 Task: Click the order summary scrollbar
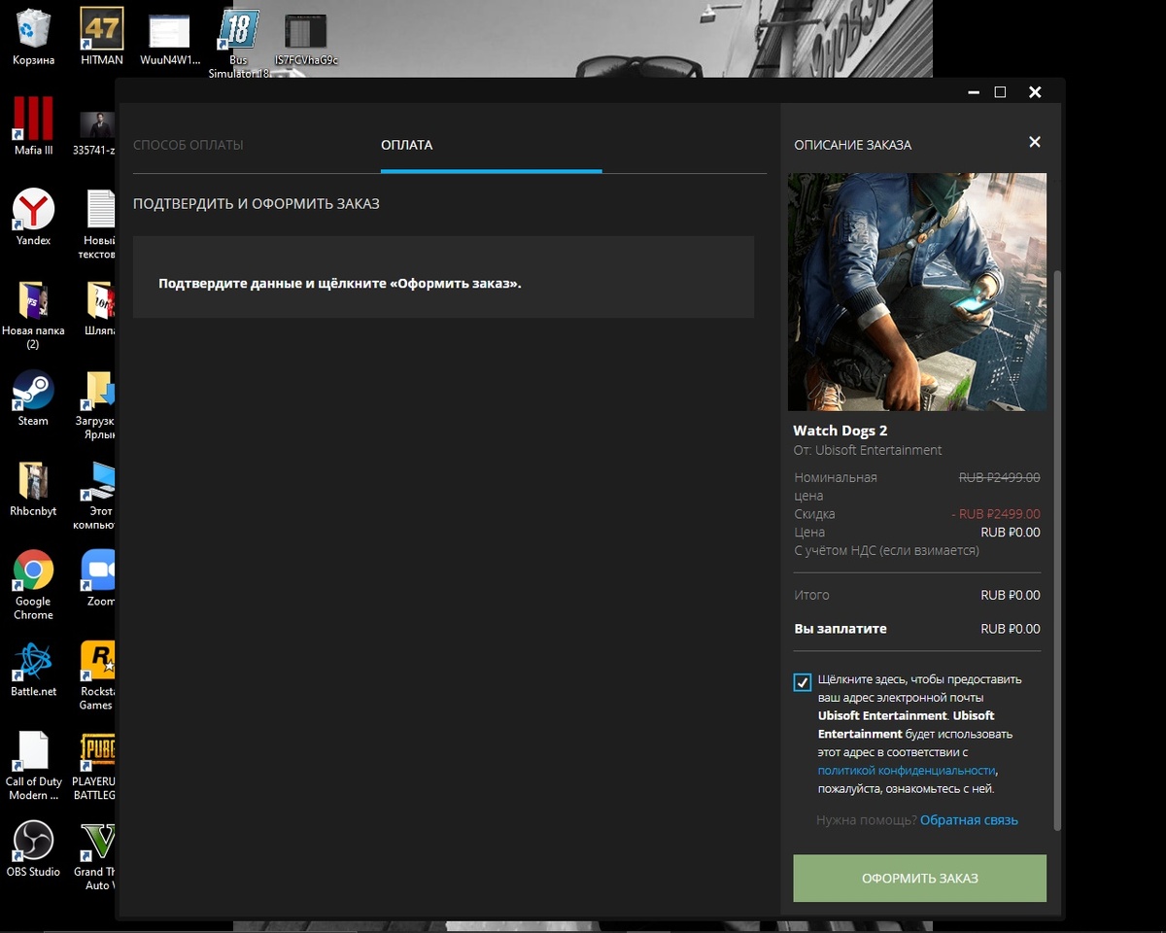[1058, 550]
